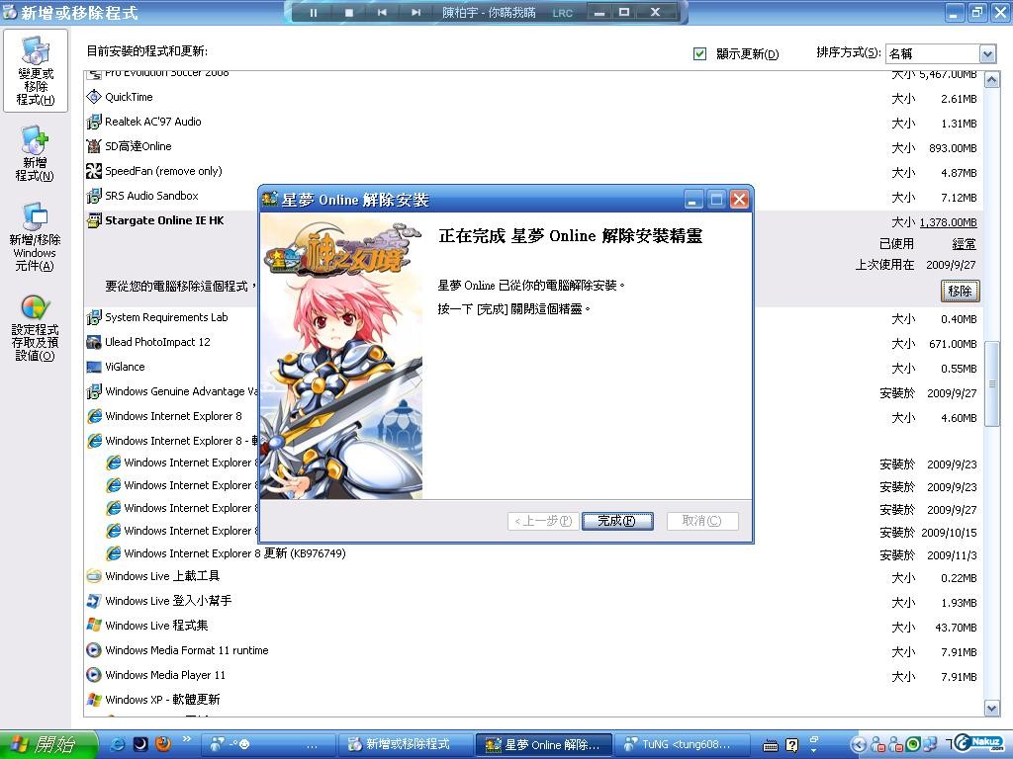Select Windows XP 軟體更新 icon

pos(94,700)
